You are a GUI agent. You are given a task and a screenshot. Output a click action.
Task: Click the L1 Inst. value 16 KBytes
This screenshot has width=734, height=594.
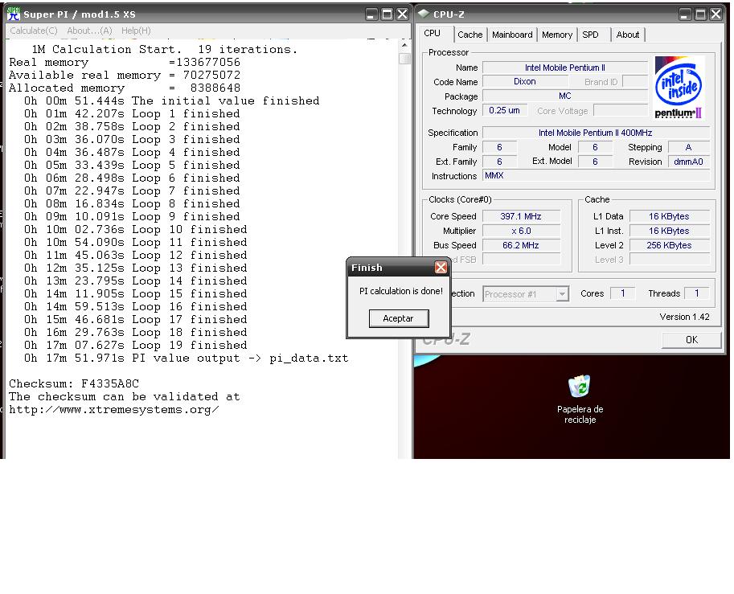tap(669, 231)
